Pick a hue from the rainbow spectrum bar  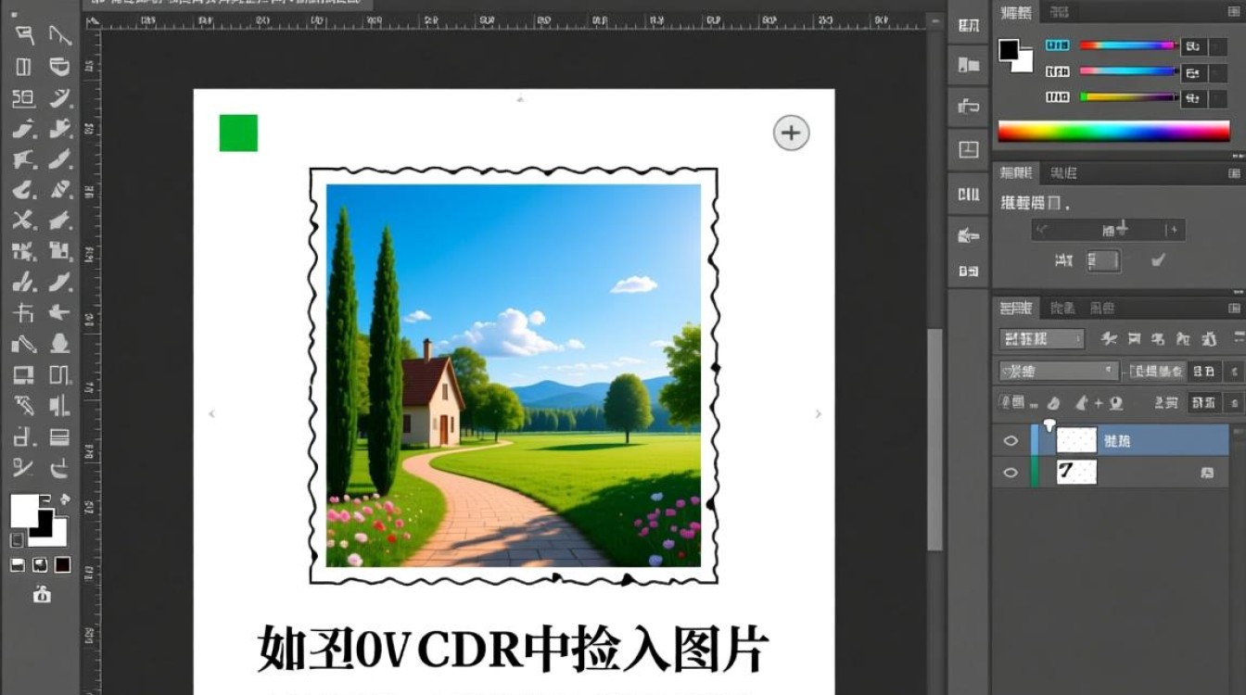click(x=1113, y=132)
